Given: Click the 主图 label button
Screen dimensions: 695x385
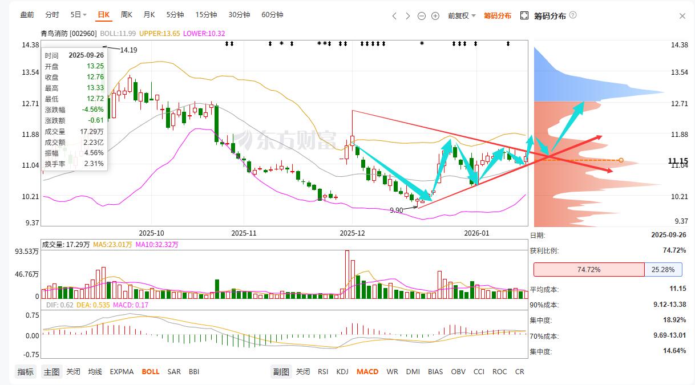Looking at the screenshot, I should [x=52, y=372].
